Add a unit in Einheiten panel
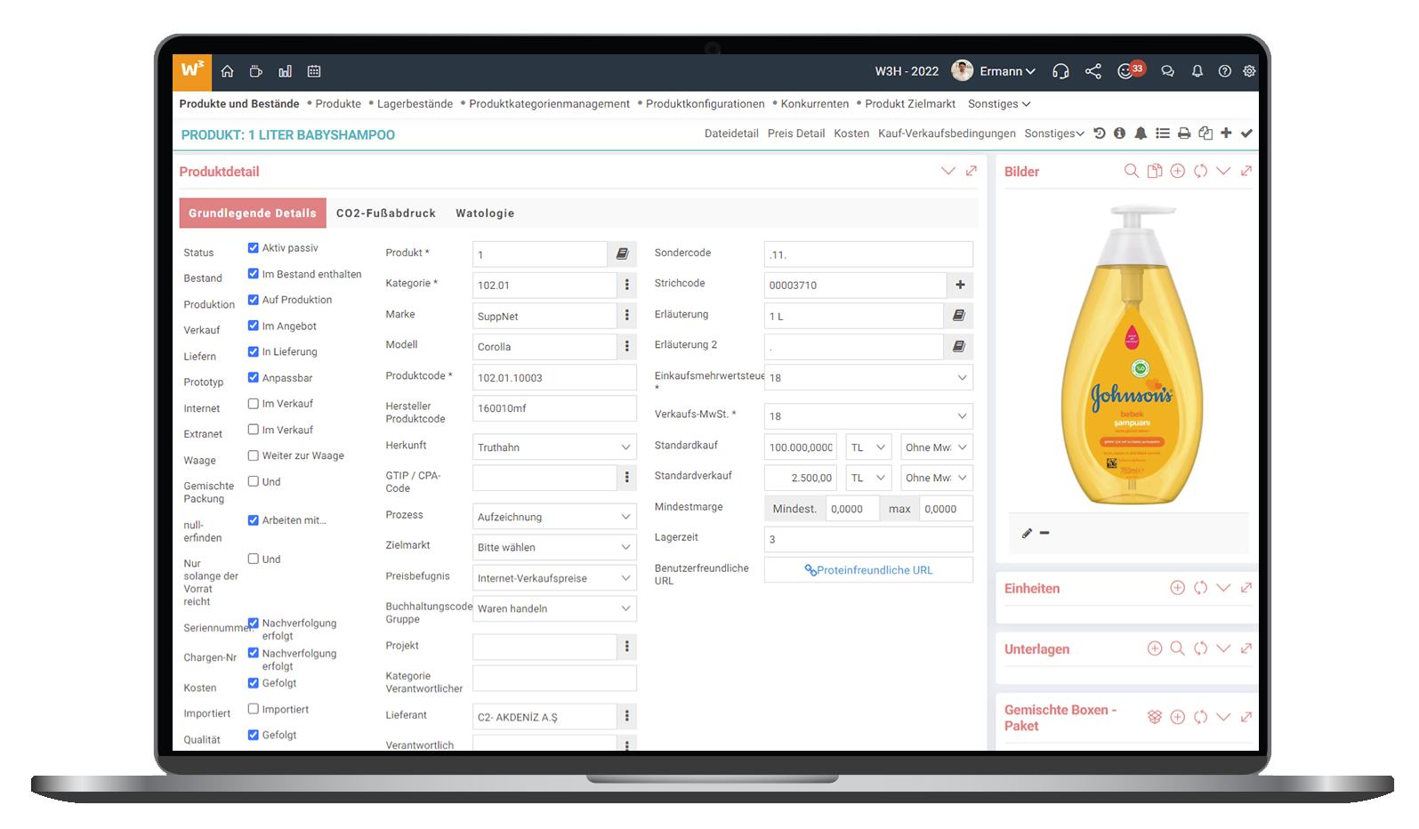 tap(1177, 588)
